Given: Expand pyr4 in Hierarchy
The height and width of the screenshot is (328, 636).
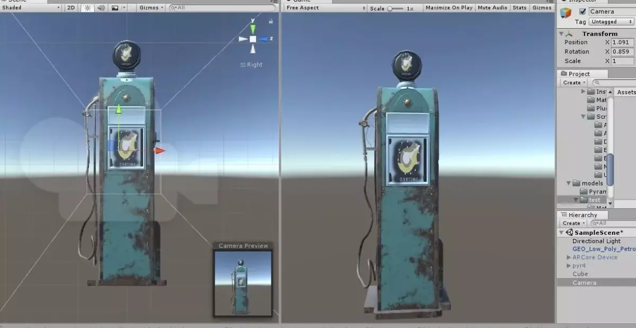Looking at the screenshot, I should click(x=569, y=266).
